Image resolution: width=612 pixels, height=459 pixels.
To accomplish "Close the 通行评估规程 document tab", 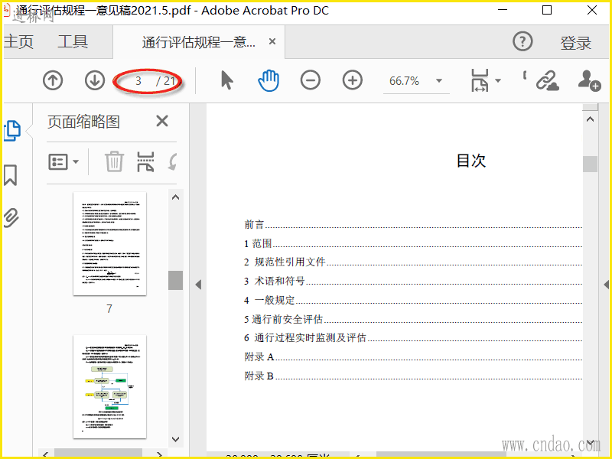I will click(272, 41).
